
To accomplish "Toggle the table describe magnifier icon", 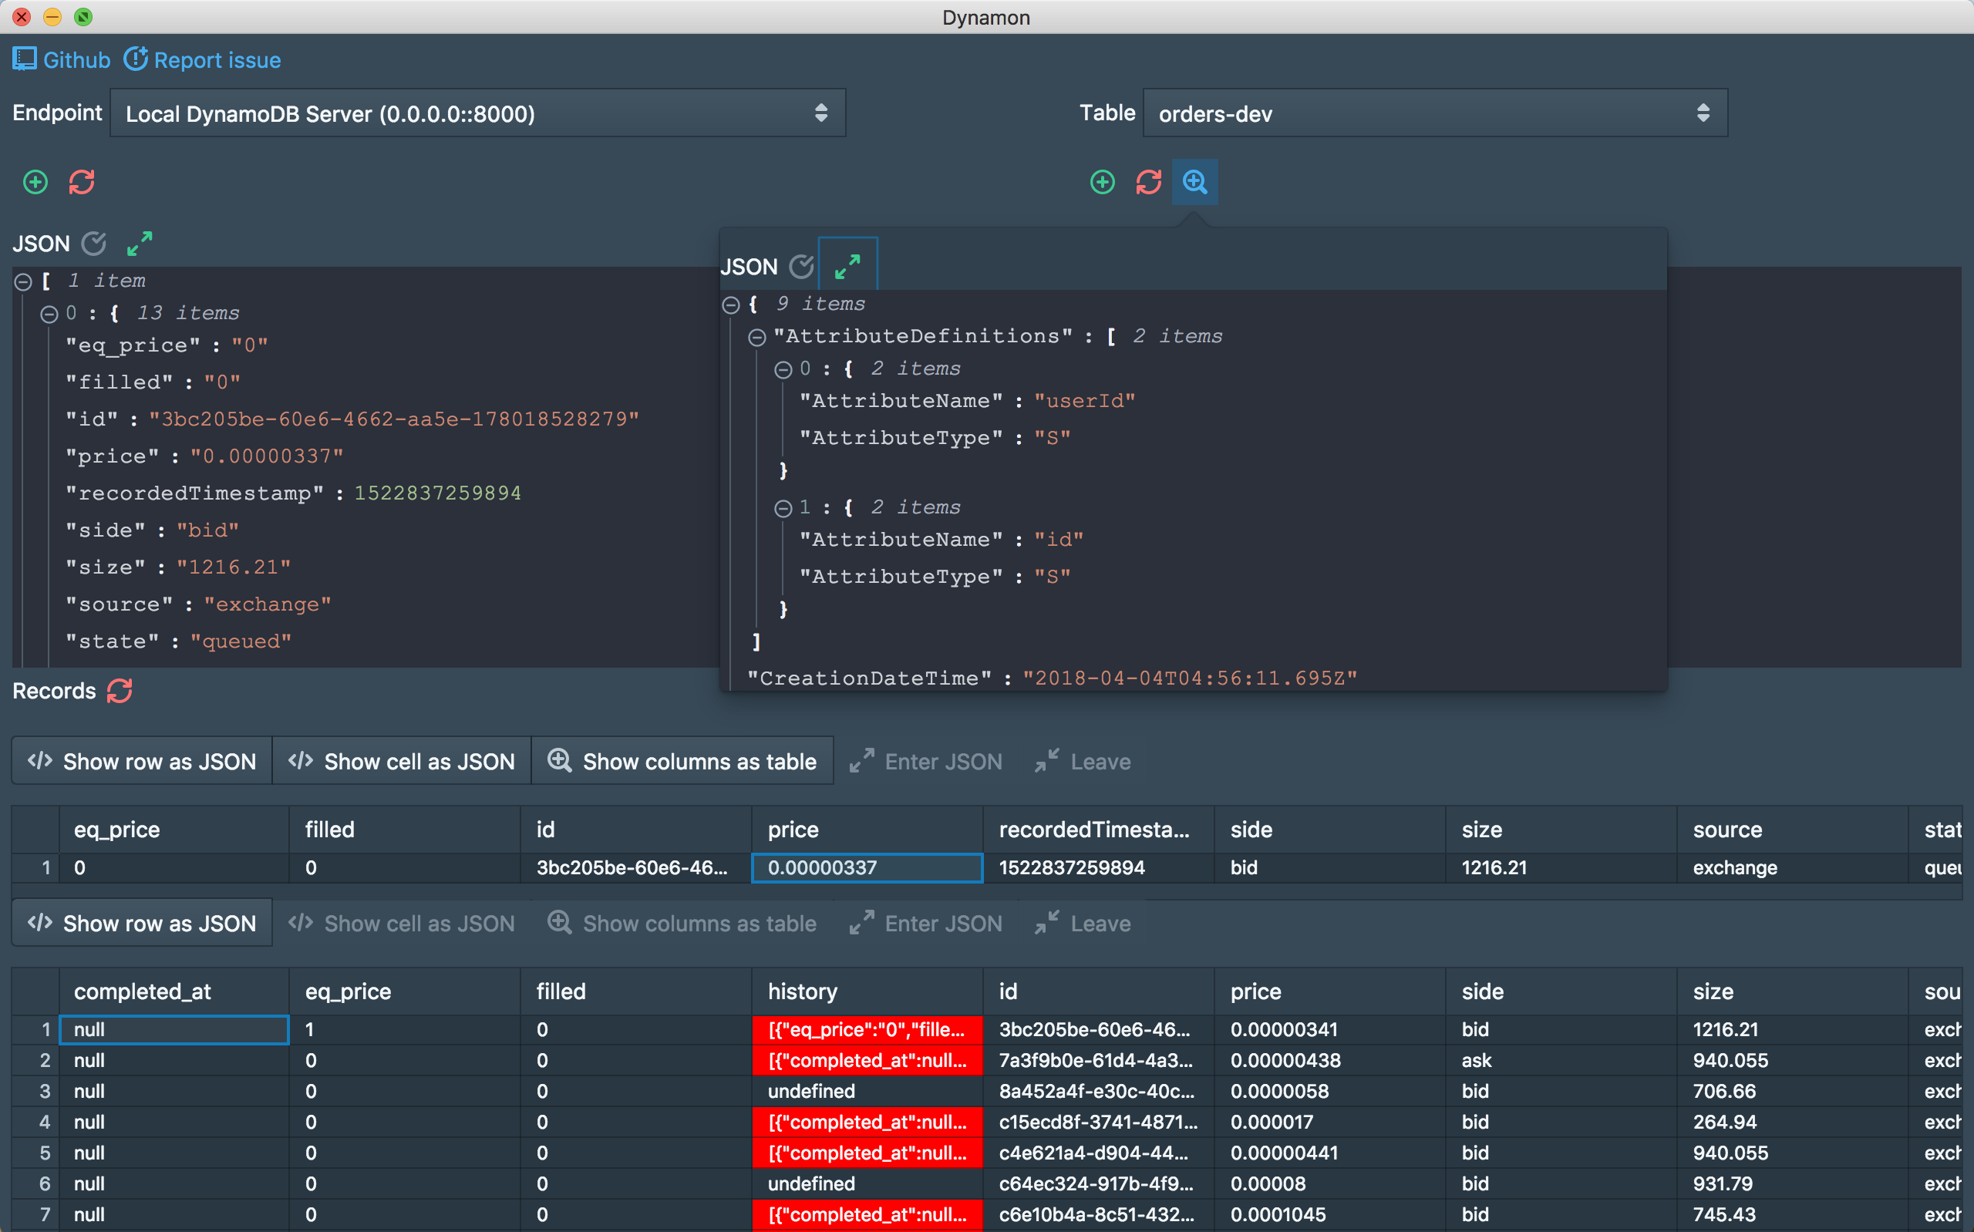I will (1195, 182).
